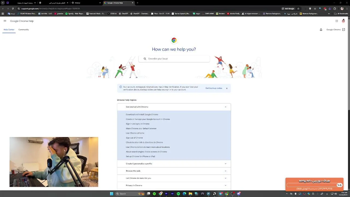
Task: Select the Google Chrome Help browser tab
Action: [x=118, y=3]
